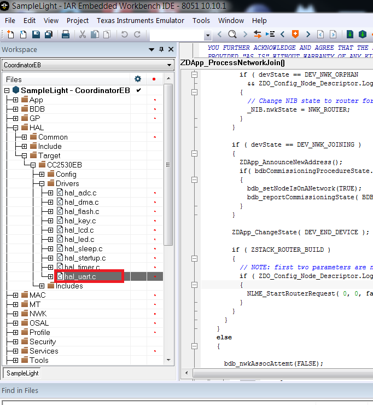Click the Open file toolbar icon
The width and height of the screenshot is (373, 405).
(23, 34)
